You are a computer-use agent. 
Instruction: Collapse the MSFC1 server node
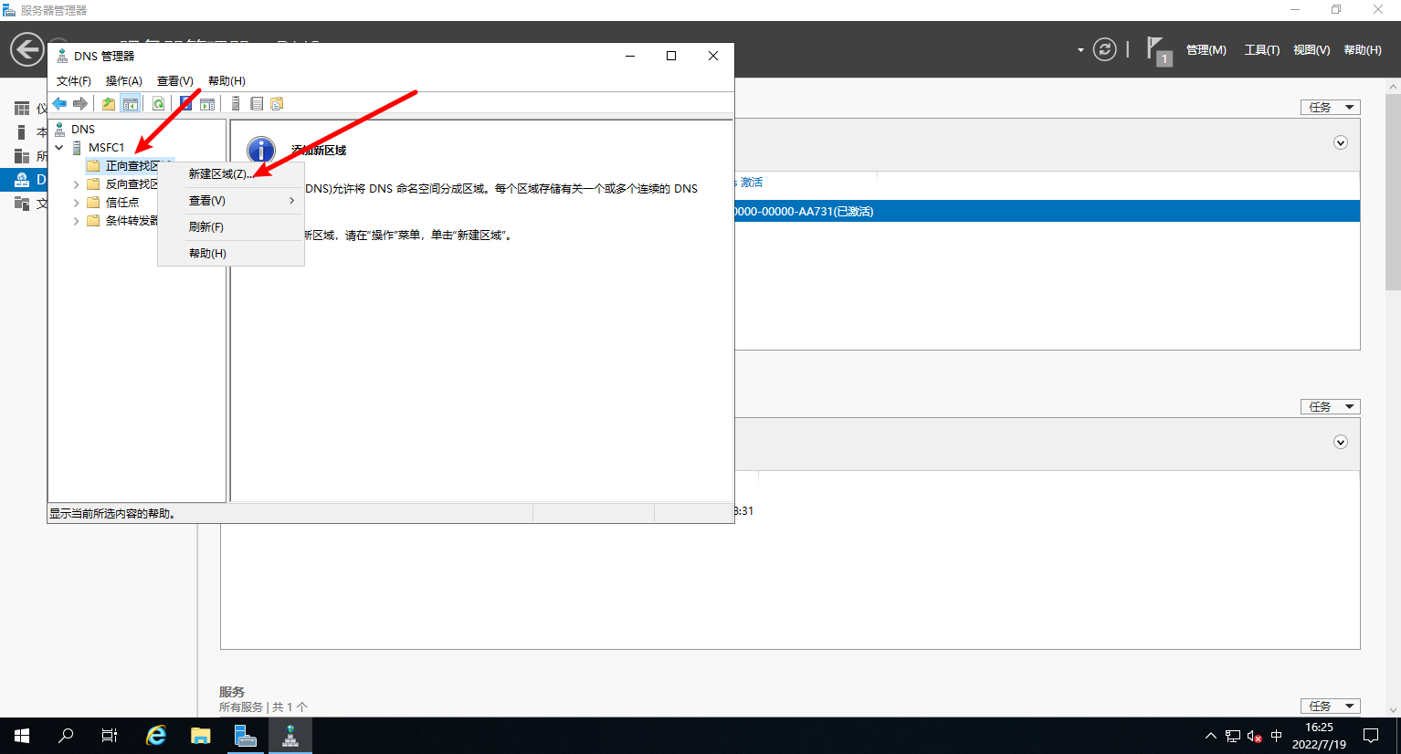59,148
